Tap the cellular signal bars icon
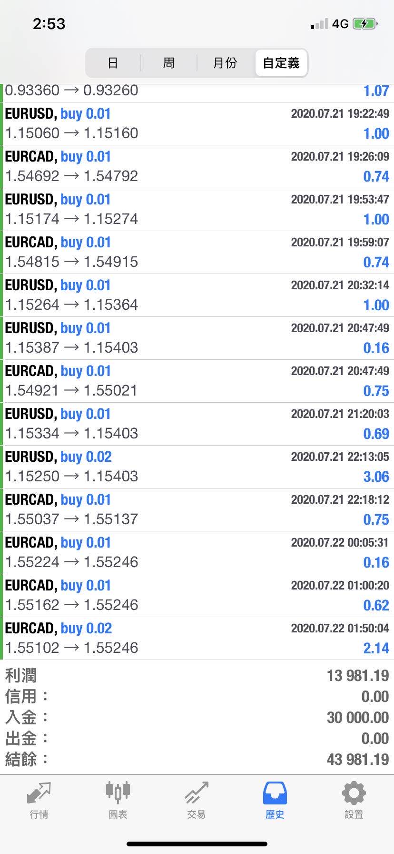Screen dimensions: 394x854 point(319,24)
